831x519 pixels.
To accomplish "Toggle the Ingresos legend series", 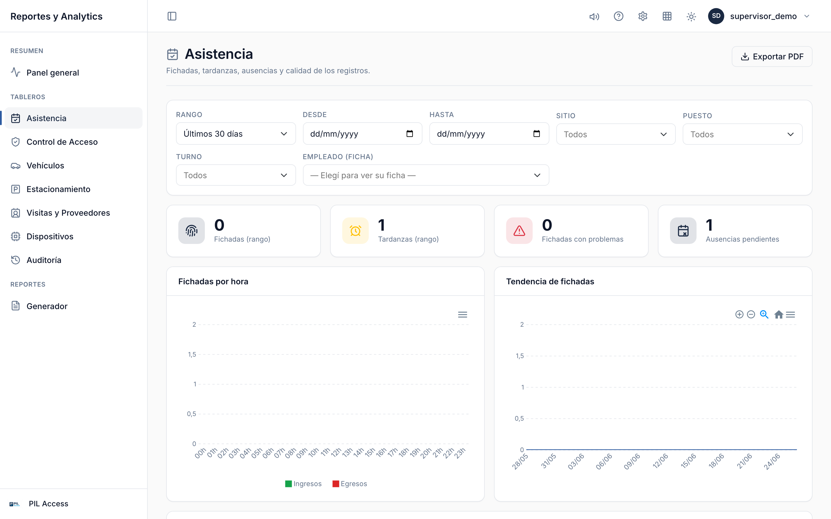I will (303, 484).
